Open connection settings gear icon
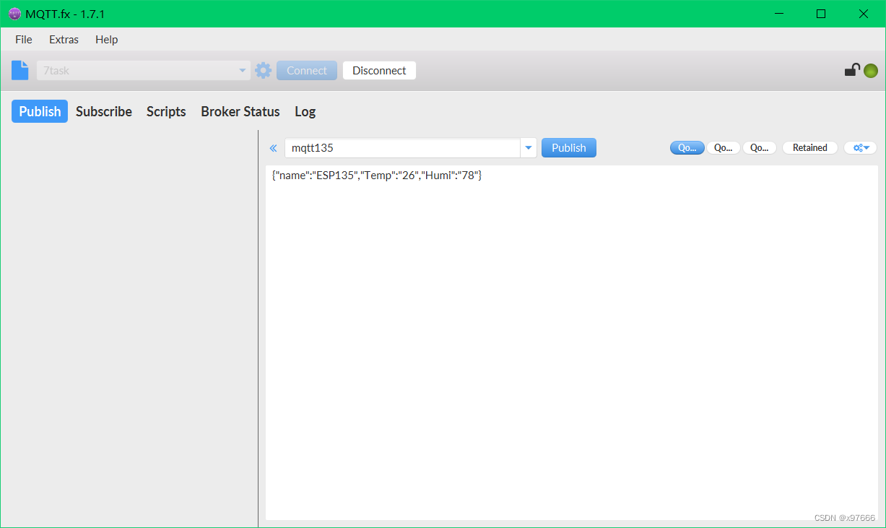886x528 pixels. tap(264, 71)
